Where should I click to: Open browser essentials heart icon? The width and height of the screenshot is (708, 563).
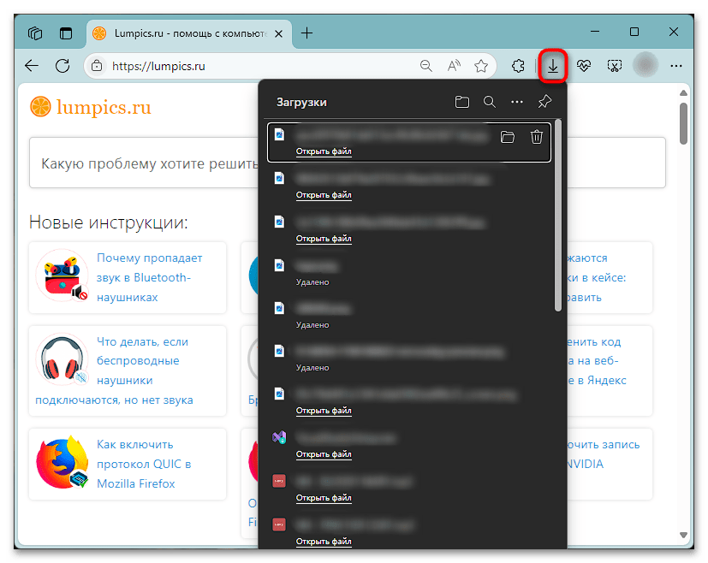tap(584, 66)
